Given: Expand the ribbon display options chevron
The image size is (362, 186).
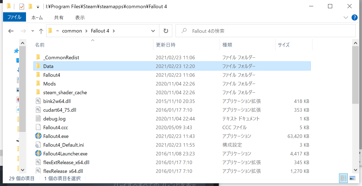Looking at the screenshot, I should pyautogui.click(x=346, y=17).
